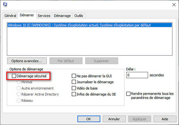Screen dimensions: 179x125
Task: Click the Par défaut button
Action: pos(66,61)
